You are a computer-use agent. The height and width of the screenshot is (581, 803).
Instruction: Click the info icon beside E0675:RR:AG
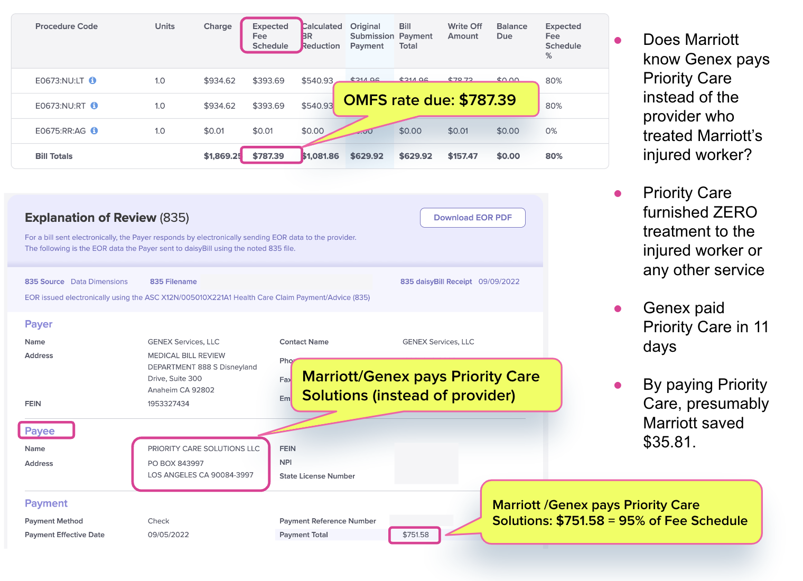click(x=94, y=130)
